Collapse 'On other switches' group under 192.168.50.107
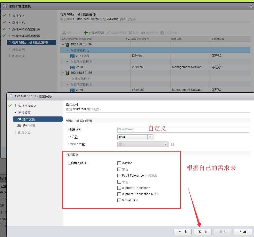 pos(67,62)
